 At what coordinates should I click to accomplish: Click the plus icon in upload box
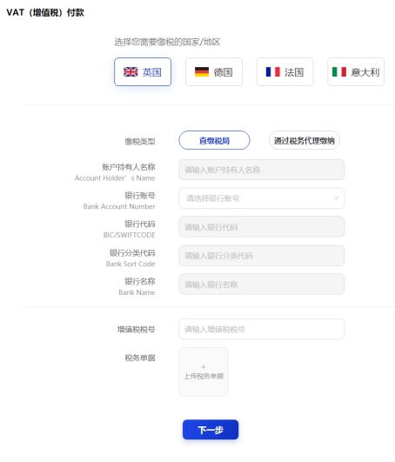click(204, 367)
